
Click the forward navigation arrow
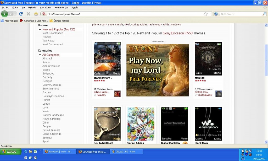click(11, 14)
